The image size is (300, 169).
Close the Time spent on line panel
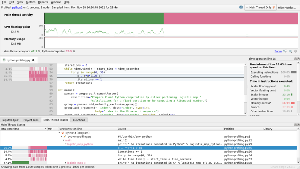coord(298,59)
